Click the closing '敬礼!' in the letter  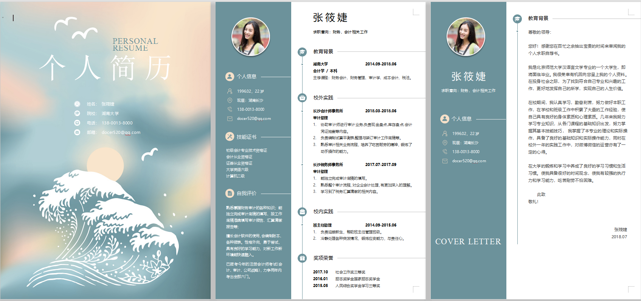[533, 202]
